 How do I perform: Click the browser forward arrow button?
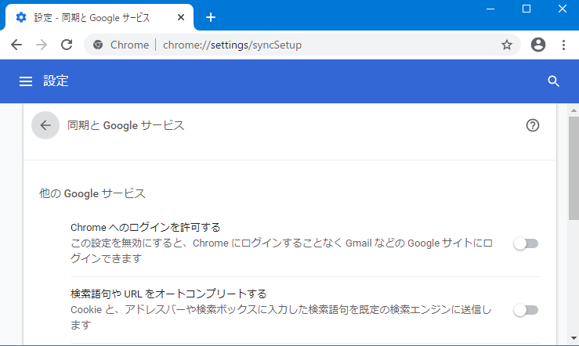click(x=42, y=45)
